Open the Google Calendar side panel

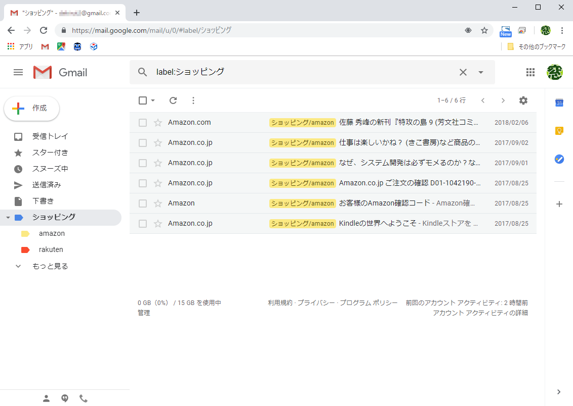click(x=559, y=103)
